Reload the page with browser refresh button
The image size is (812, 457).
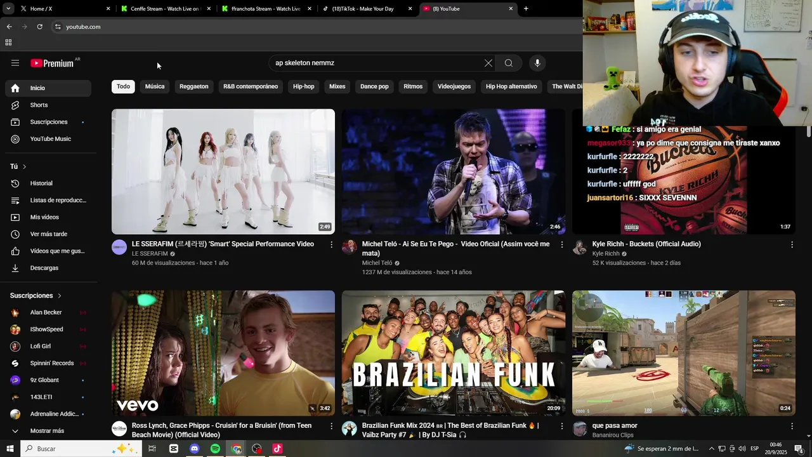pos(39,27)
